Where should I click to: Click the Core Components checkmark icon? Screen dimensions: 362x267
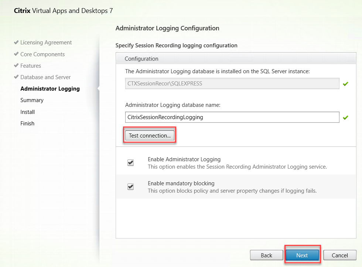pyautogui.click(x=16, y=54)
